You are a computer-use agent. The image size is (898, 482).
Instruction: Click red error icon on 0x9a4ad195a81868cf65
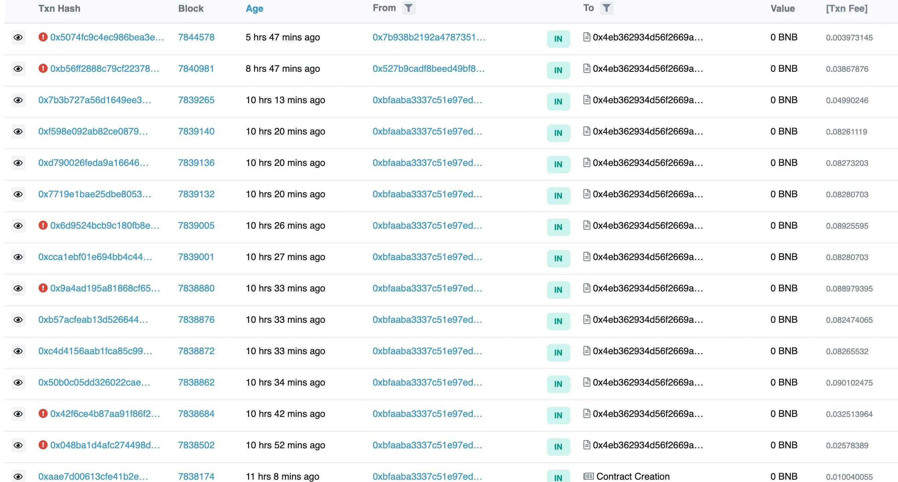click(x=43, y=288)
